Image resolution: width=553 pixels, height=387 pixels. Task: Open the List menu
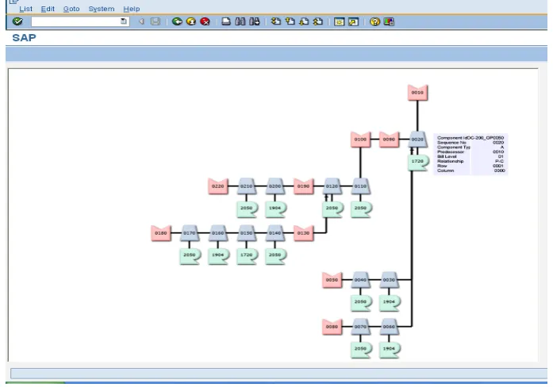click(25, 9)
